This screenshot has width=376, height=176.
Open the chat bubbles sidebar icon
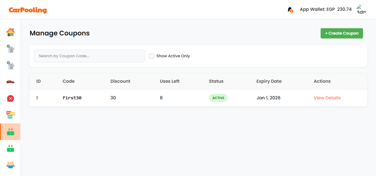click(x=10, y=115)
